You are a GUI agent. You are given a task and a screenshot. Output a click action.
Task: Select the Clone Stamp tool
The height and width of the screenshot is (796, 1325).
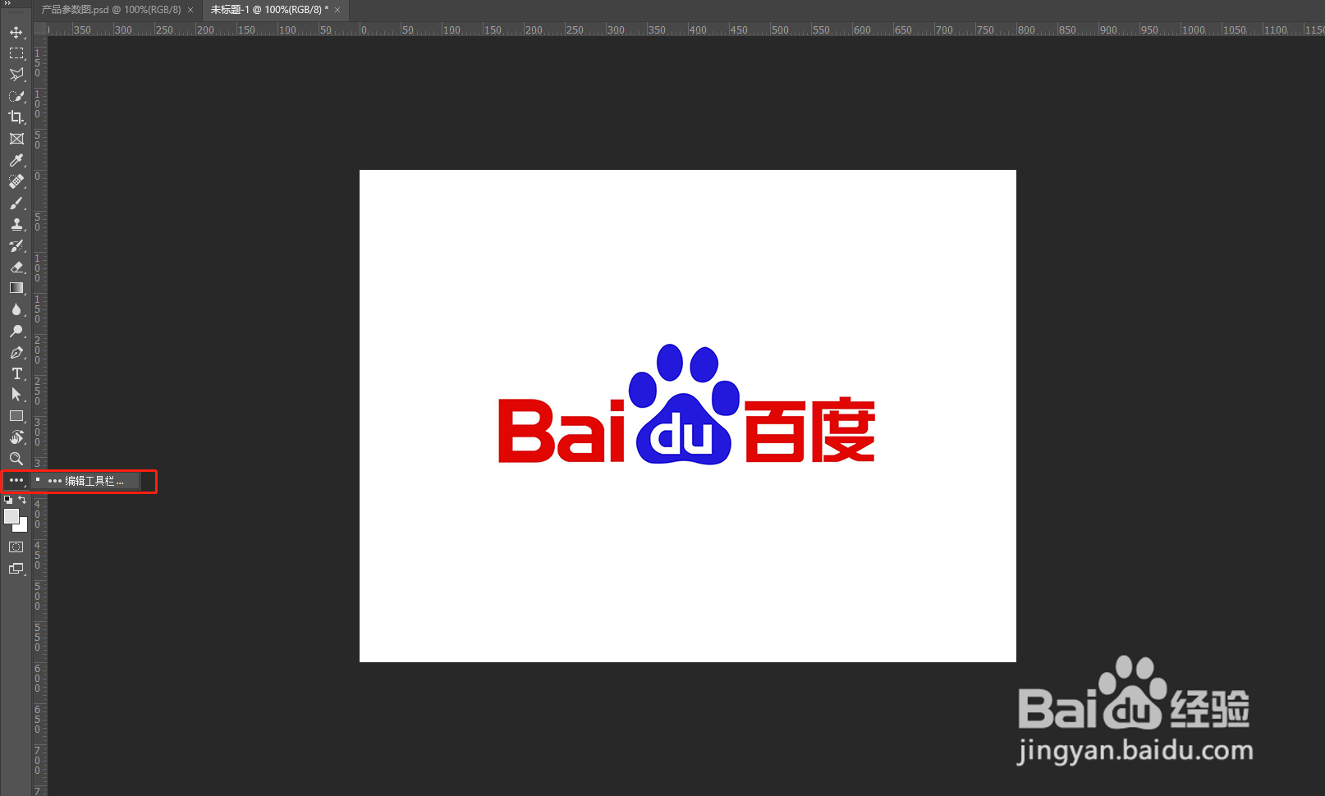16,224
